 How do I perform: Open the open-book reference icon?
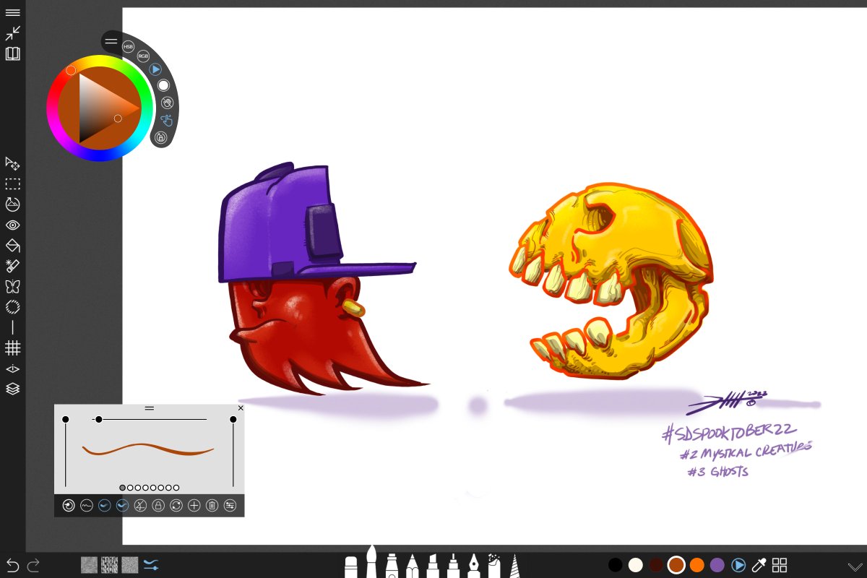pos(12,53)
